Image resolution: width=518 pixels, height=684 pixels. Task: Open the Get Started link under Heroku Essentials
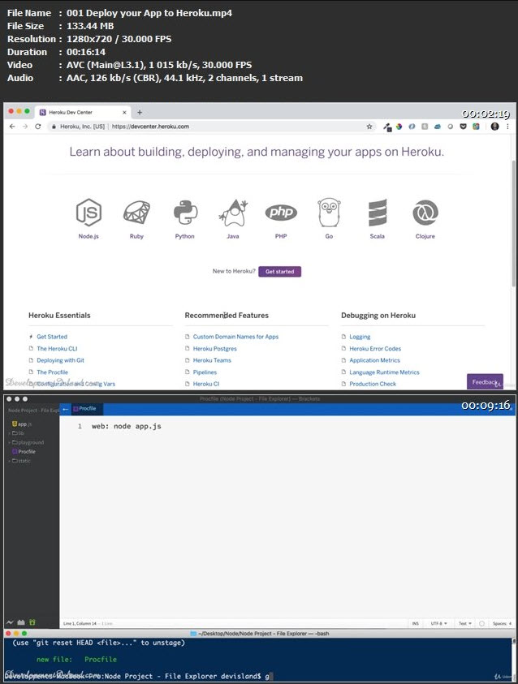click(52, 337)
